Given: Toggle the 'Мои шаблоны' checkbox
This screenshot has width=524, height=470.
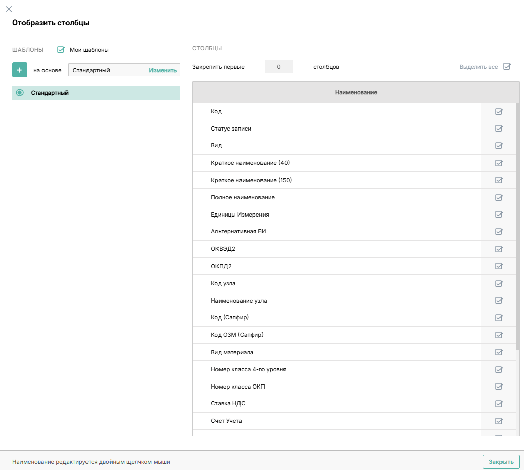Looking at the screenshot, I should click(61, 50).
